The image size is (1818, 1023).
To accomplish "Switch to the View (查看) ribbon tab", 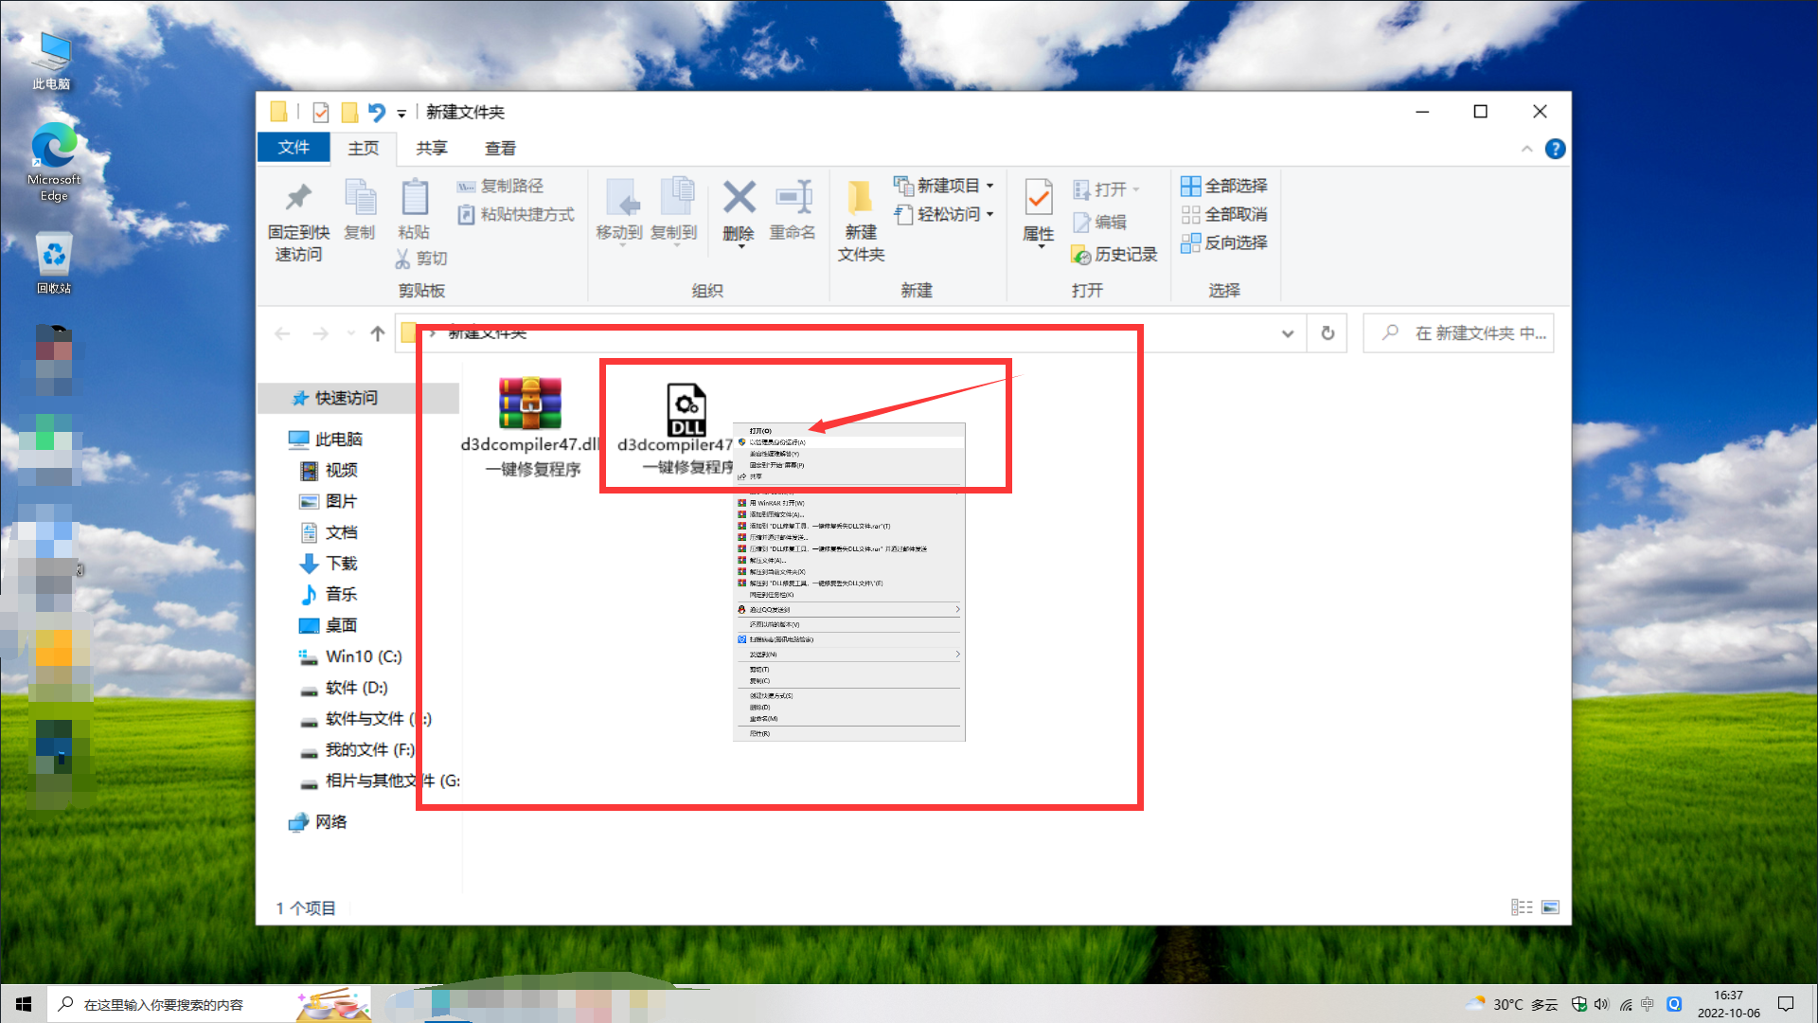I will point(500,148).
